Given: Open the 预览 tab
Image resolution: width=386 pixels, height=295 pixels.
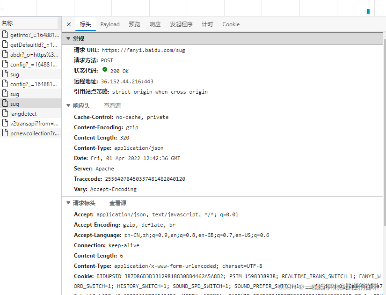Looking at the screenshot, I should coord(134,24).
